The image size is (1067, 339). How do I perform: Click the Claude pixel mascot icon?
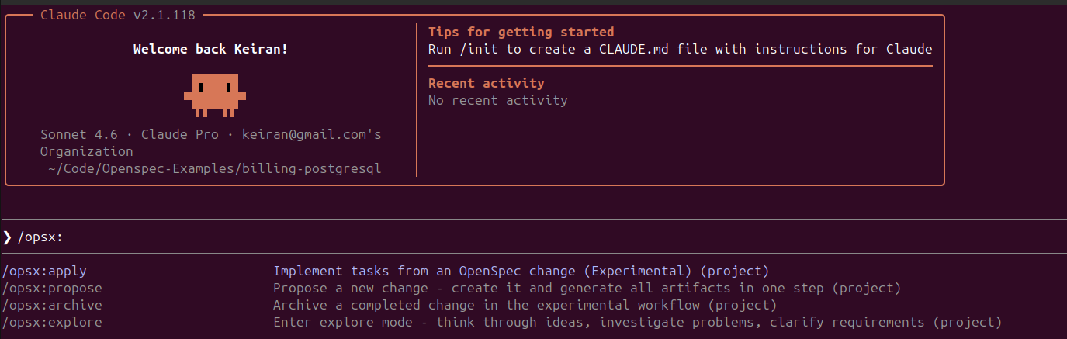point(214,95)
